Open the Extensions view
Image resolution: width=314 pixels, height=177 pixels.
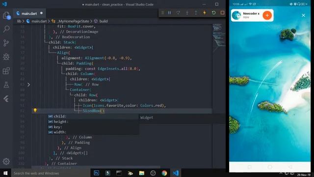pos(6,71)
